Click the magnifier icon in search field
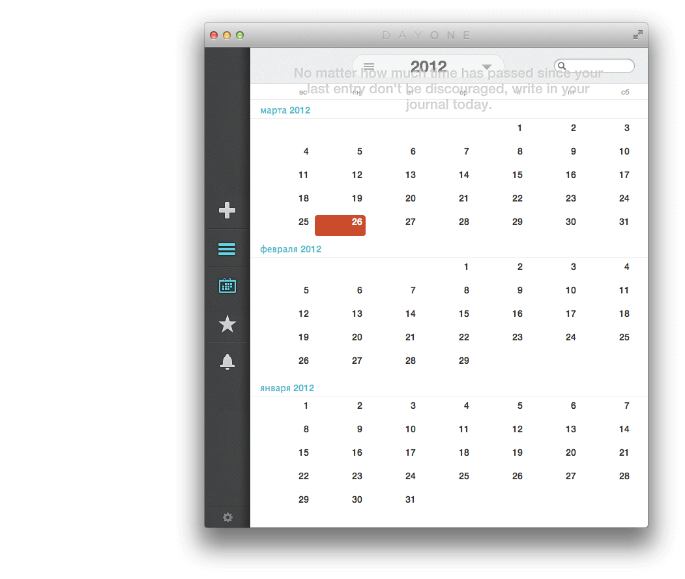Viewport: 685px width, 579px height. (562, 66)
